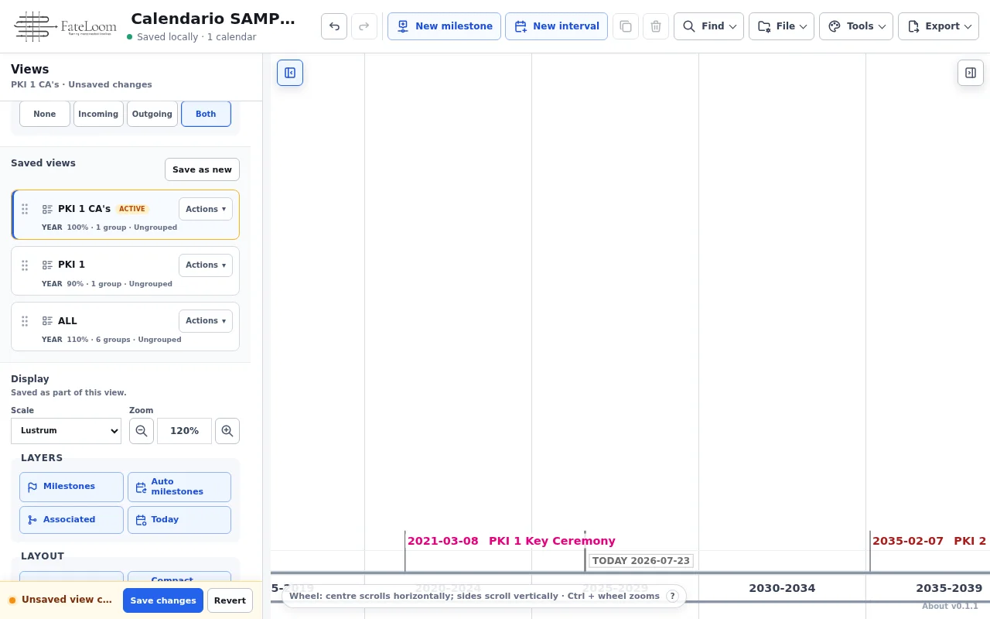Image resolution: width=990 pixels, height=619 pixels.
Task: Click the help question mark icon
Action: tap(672, 596)
